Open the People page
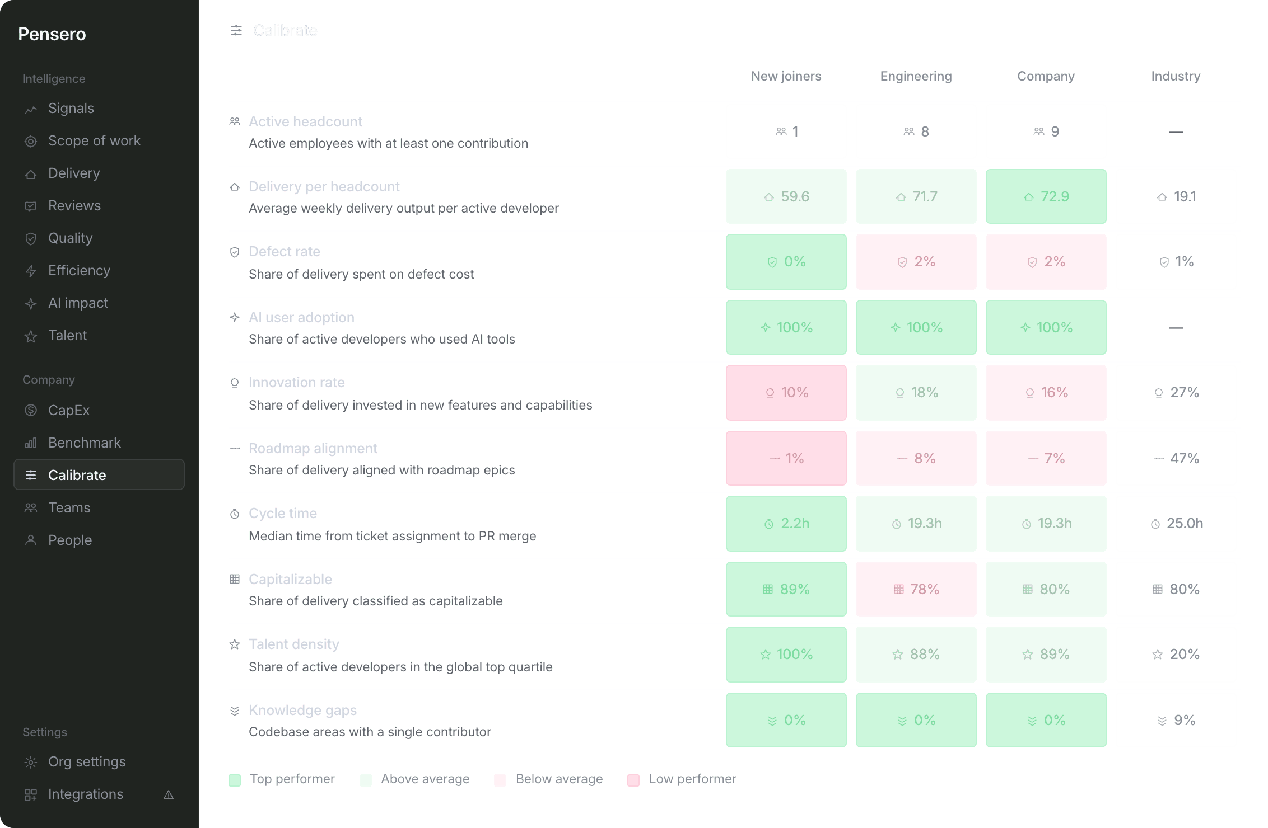Image resolution: width=1268 pixels, height=828 pixels. tap(99, 540)
